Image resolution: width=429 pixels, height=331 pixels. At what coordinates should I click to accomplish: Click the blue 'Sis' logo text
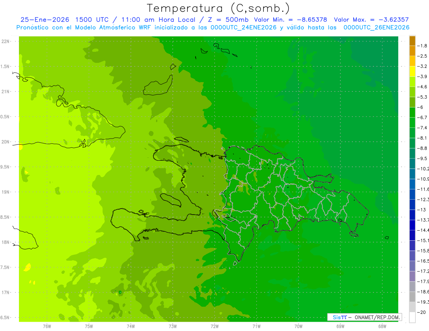point(336,317)
